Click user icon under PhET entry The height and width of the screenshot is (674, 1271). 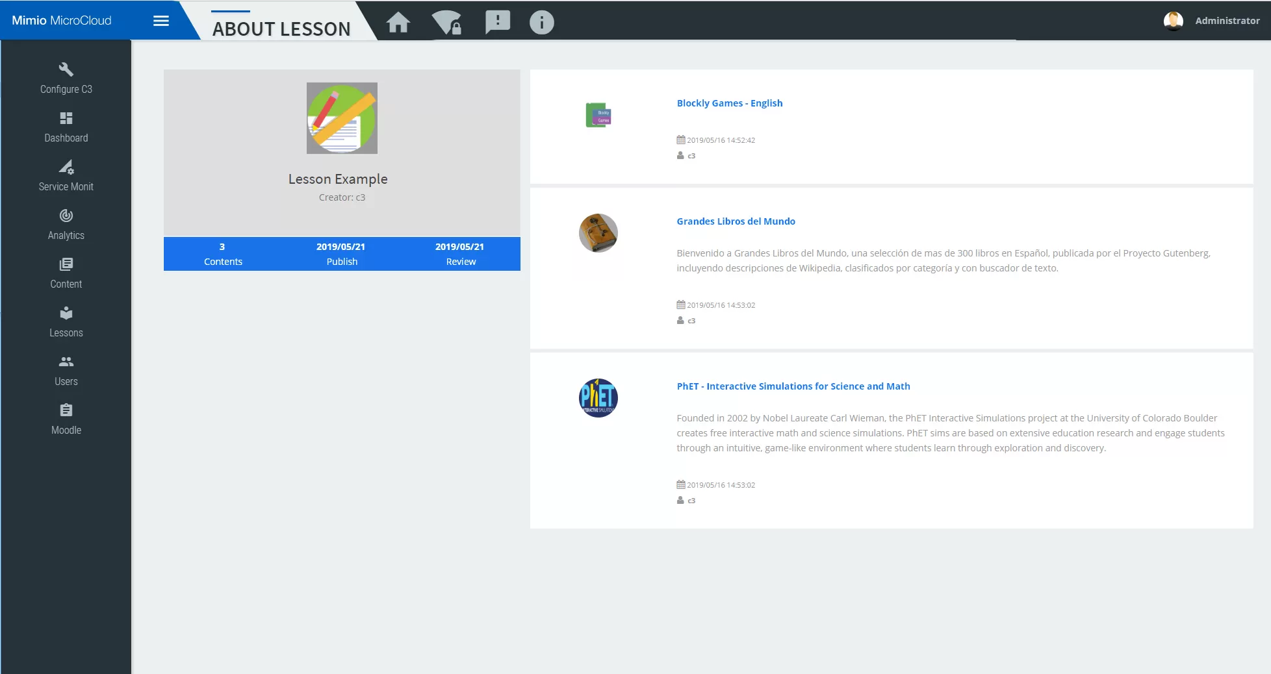pos(680,500)
